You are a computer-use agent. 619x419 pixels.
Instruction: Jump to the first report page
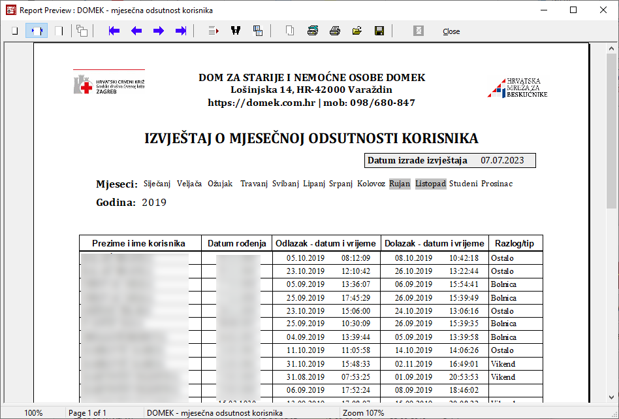point(114,31)
